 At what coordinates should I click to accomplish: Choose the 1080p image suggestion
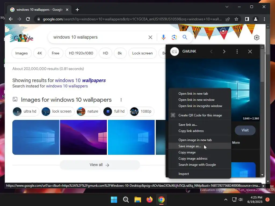pos(142,111)
